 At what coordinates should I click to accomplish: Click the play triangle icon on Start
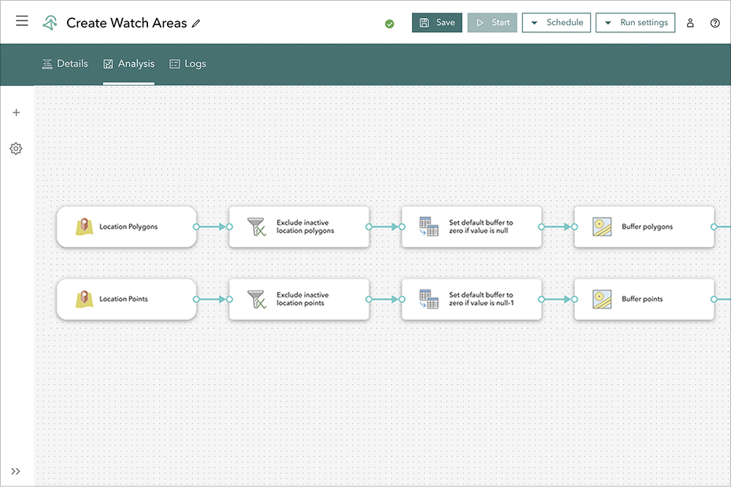(x=480, y=22)
